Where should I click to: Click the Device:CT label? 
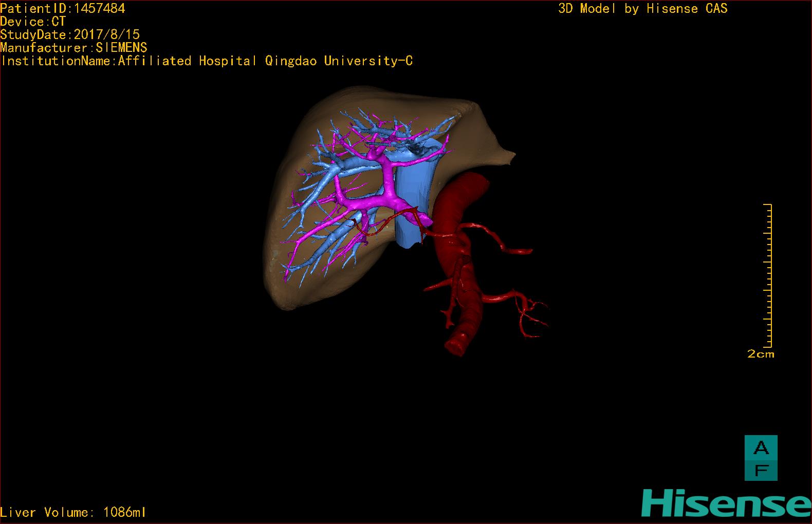pos(33,22)
